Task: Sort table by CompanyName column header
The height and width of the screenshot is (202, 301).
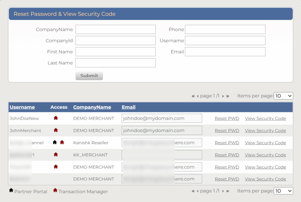Action: click(92, 107)
